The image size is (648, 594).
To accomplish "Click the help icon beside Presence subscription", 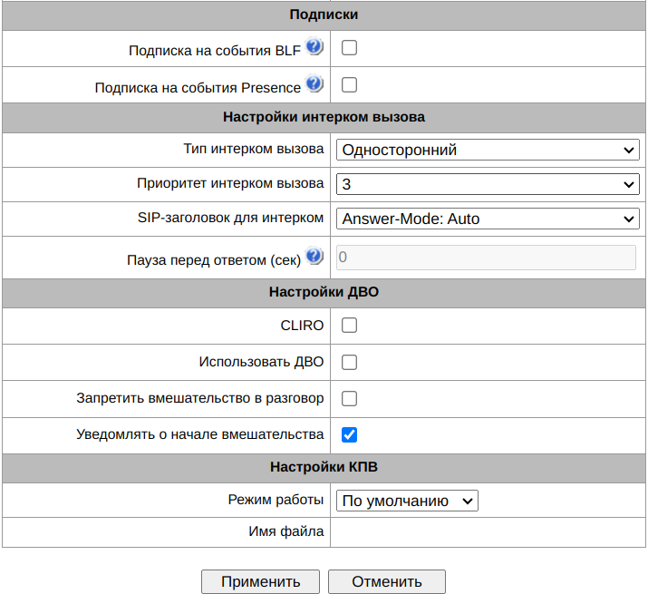I will (314, 84).
